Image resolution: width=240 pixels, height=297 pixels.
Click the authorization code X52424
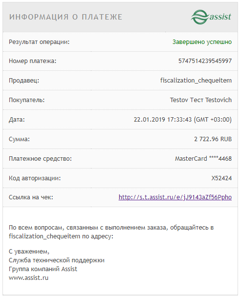221,178
